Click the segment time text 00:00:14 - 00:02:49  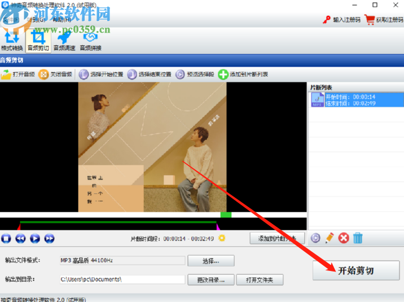tap(188, 239)
